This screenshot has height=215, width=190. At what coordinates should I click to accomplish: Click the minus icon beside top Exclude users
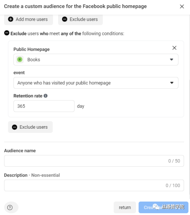click(x=65, y=19)
